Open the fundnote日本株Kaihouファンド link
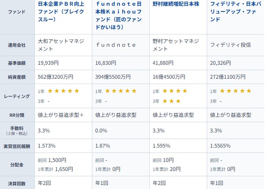This screenshot has height=189, width=265. pos(119,16)
